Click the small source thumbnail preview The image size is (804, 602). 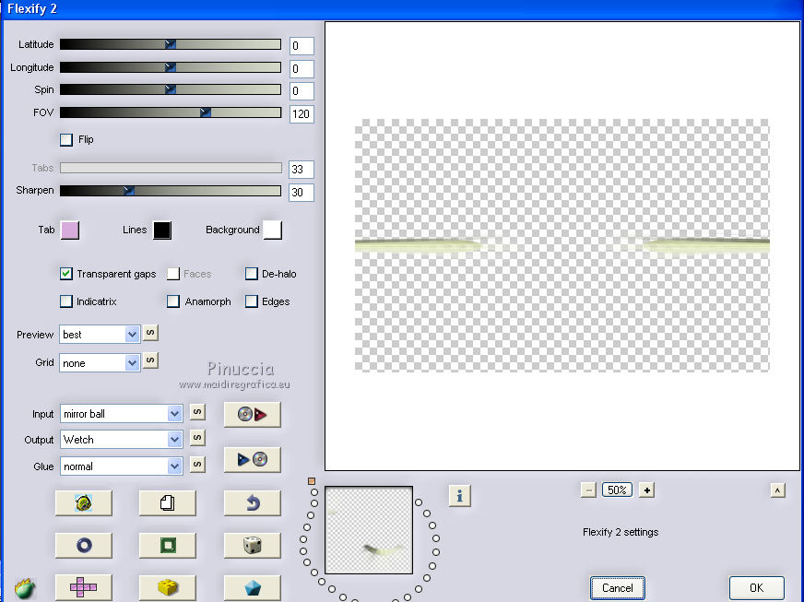pyautogui.click(x=369, y=530)
